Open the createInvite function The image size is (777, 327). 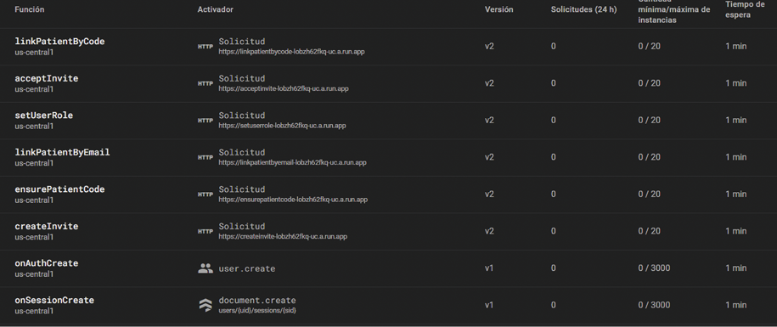click(47, 227)
